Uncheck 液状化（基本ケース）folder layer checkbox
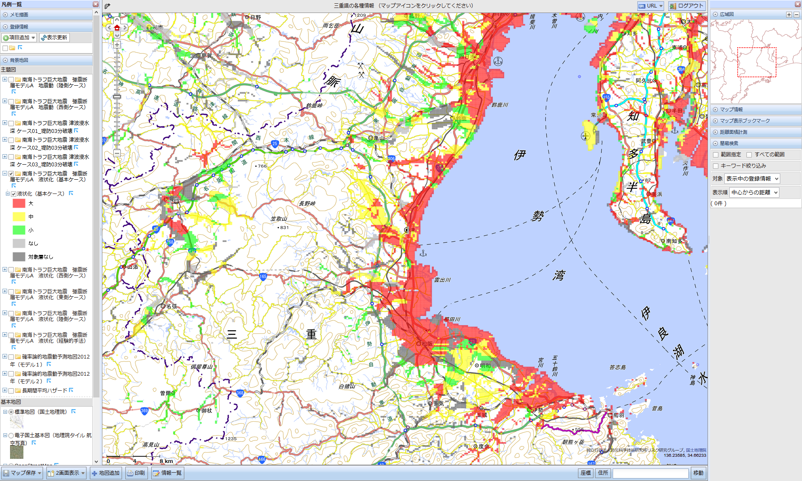802x481 pixels. pyautogui.click(x=11, y=174)
